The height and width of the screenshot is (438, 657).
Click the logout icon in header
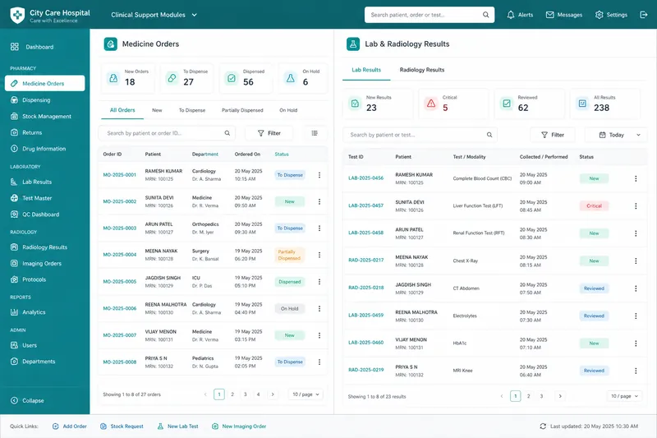[644, 15]
